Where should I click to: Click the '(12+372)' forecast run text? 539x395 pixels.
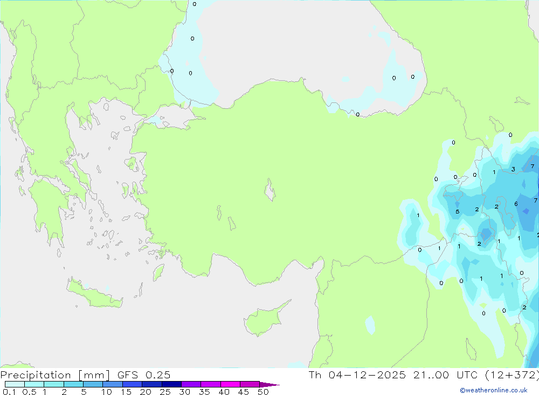(x=512, y=375)
